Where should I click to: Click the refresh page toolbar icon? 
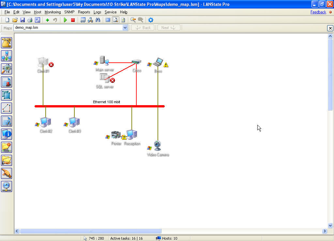[x=123, y=20]
